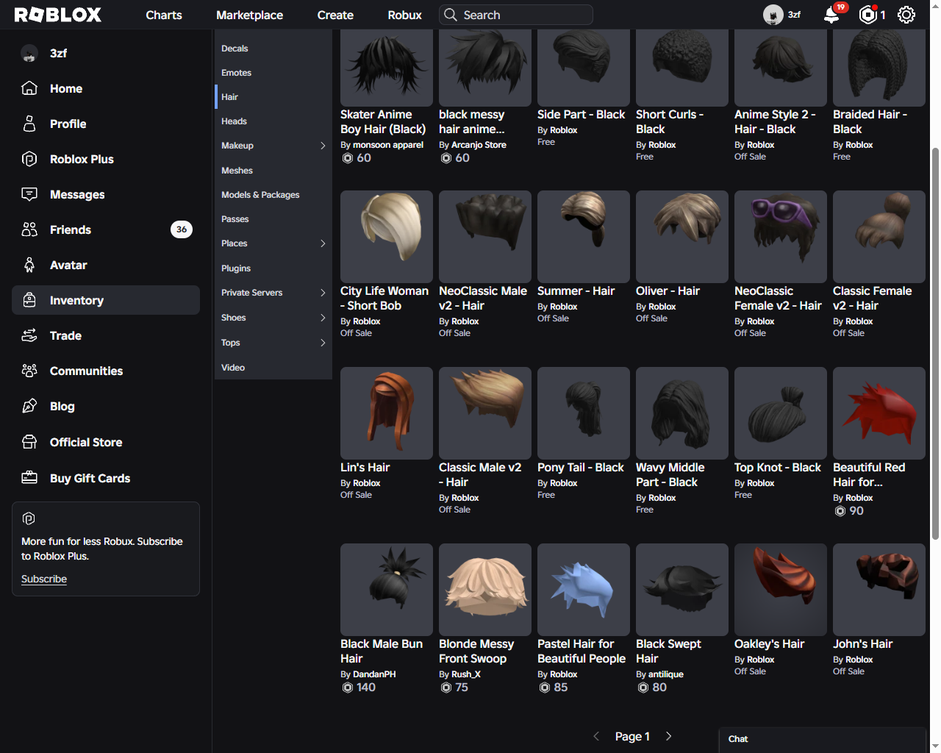Open Pastel Hair thumbnail
941x753 pixels.
click(584, 590)
